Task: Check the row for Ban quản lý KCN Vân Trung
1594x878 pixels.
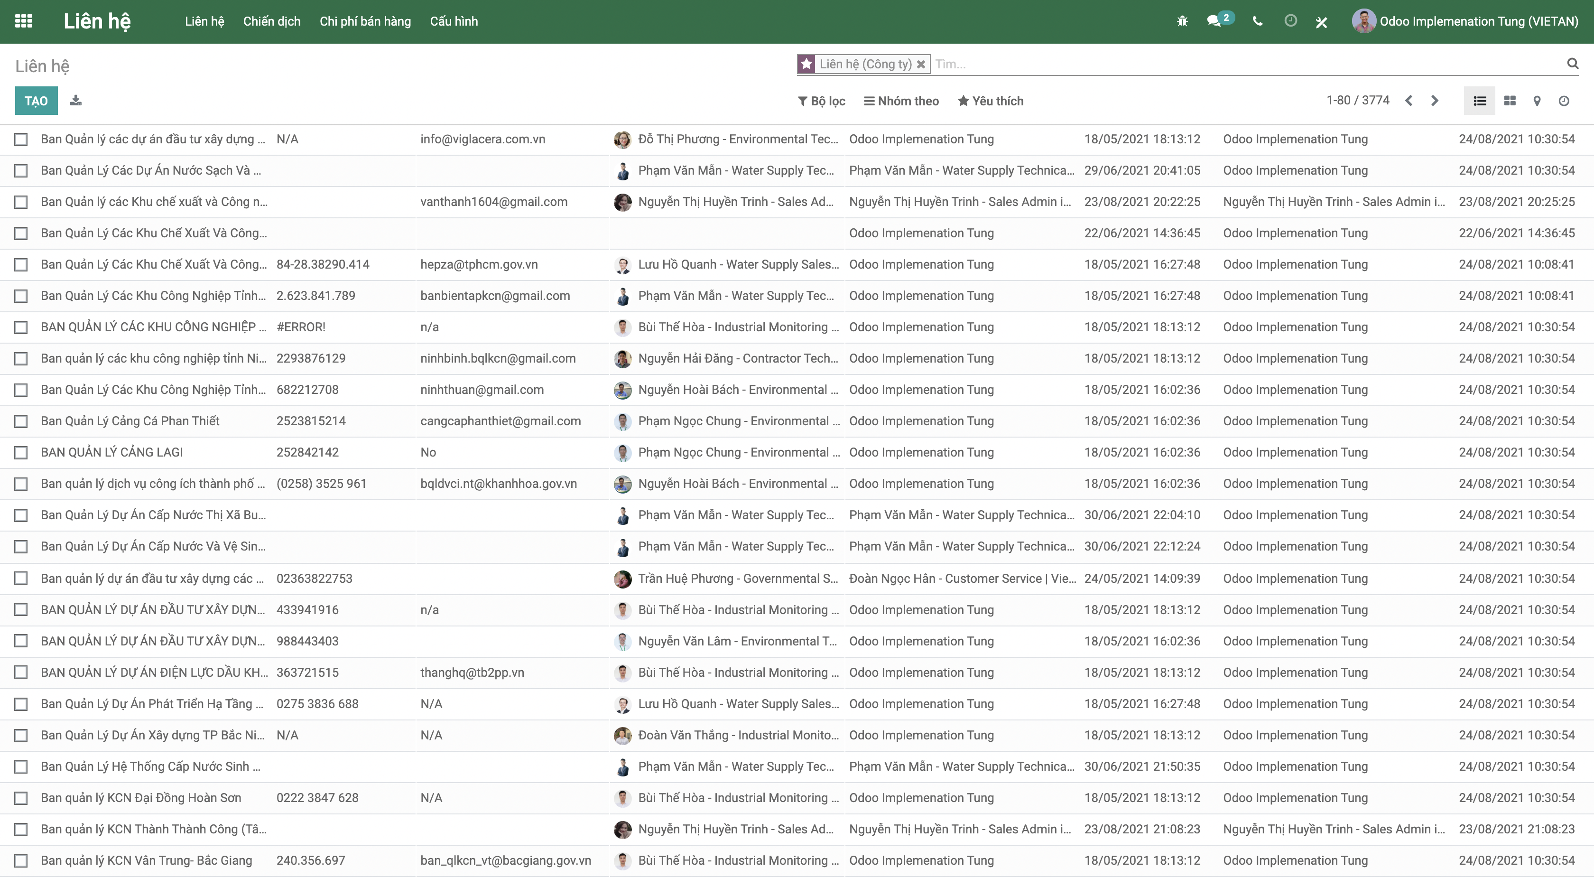Action: coord(21,860)
